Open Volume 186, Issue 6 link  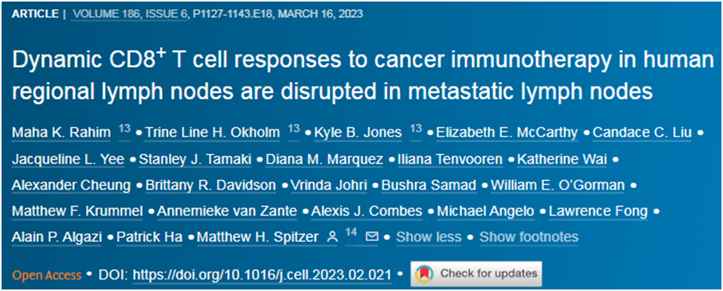coord(131,14)
